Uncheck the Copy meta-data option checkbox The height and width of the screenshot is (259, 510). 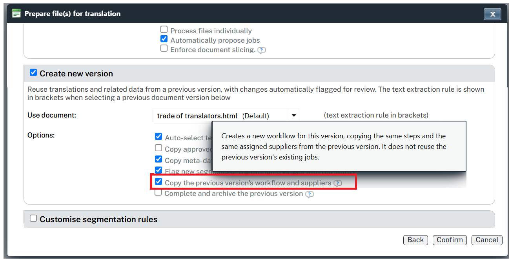point(158,159)
